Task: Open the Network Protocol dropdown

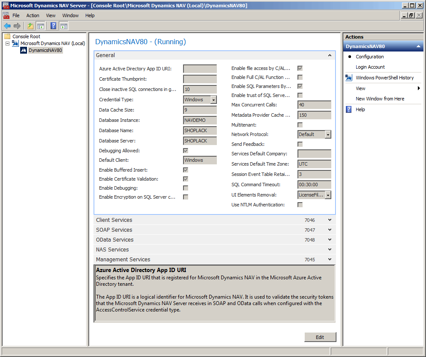Action: [x=328, y=134]
